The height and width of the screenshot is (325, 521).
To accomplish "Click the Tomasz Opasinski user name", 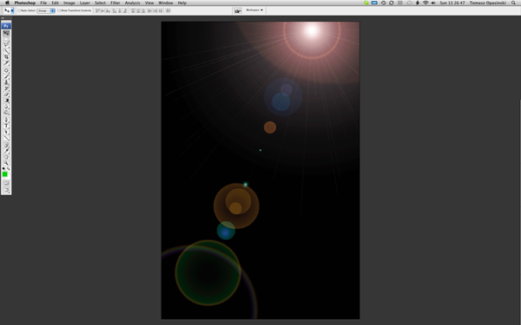I will (487, 3).
